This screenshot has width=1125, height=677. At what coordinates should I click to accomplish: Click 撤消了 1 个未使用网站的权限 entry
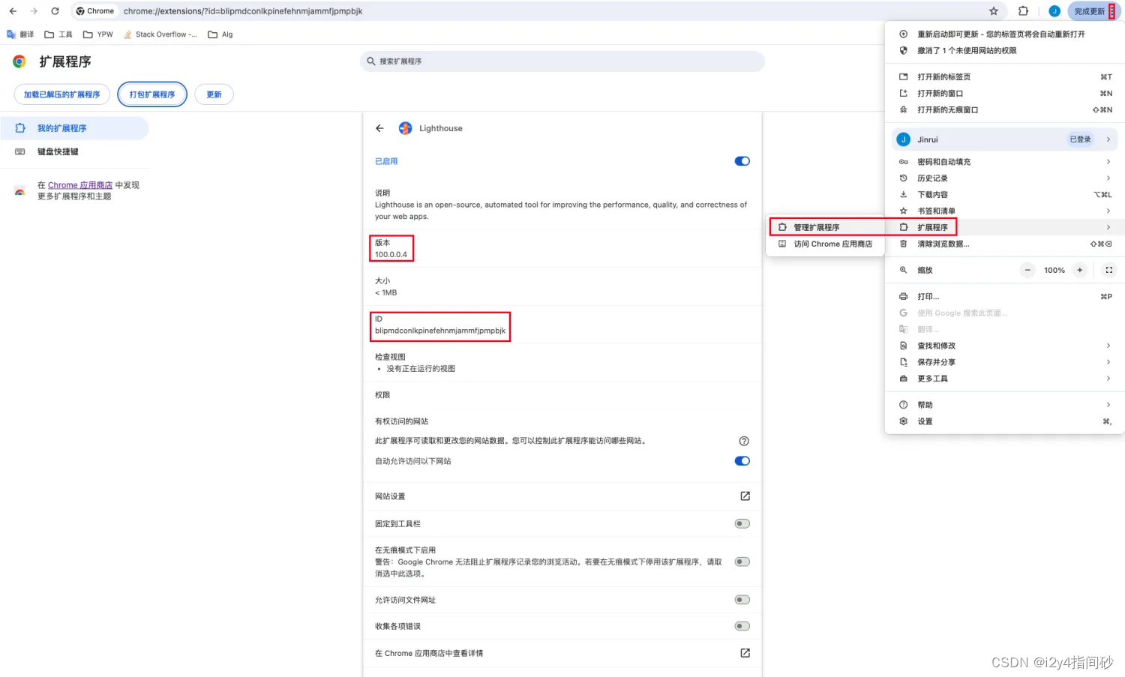(1005, 51)
